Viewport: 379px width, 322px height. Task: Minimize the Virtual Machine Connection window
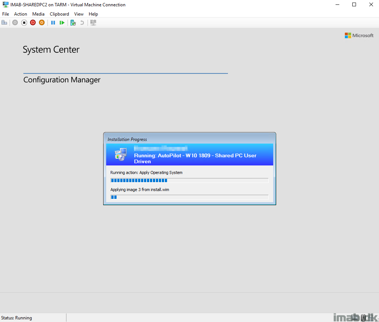click(337, 4)
